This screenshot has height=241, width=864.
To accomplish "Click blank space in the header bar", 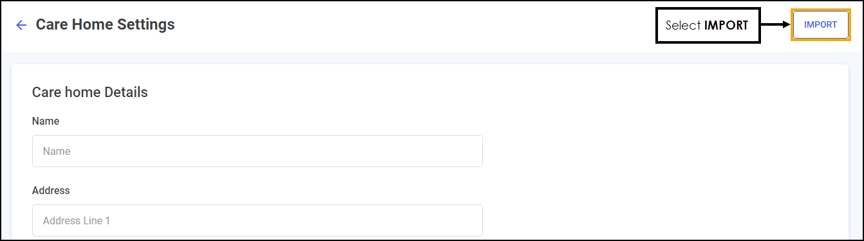I will coord(412,26).
